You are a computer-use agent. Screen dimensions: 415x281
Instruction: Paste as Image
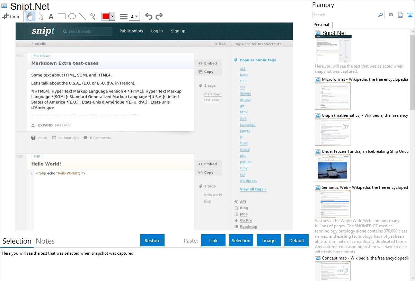point(268,240)
